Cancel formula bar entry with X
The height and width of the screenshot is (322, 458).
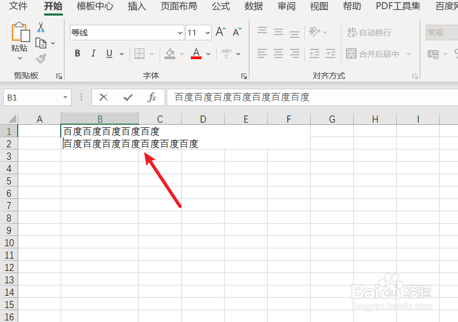[x=103, y=97]
